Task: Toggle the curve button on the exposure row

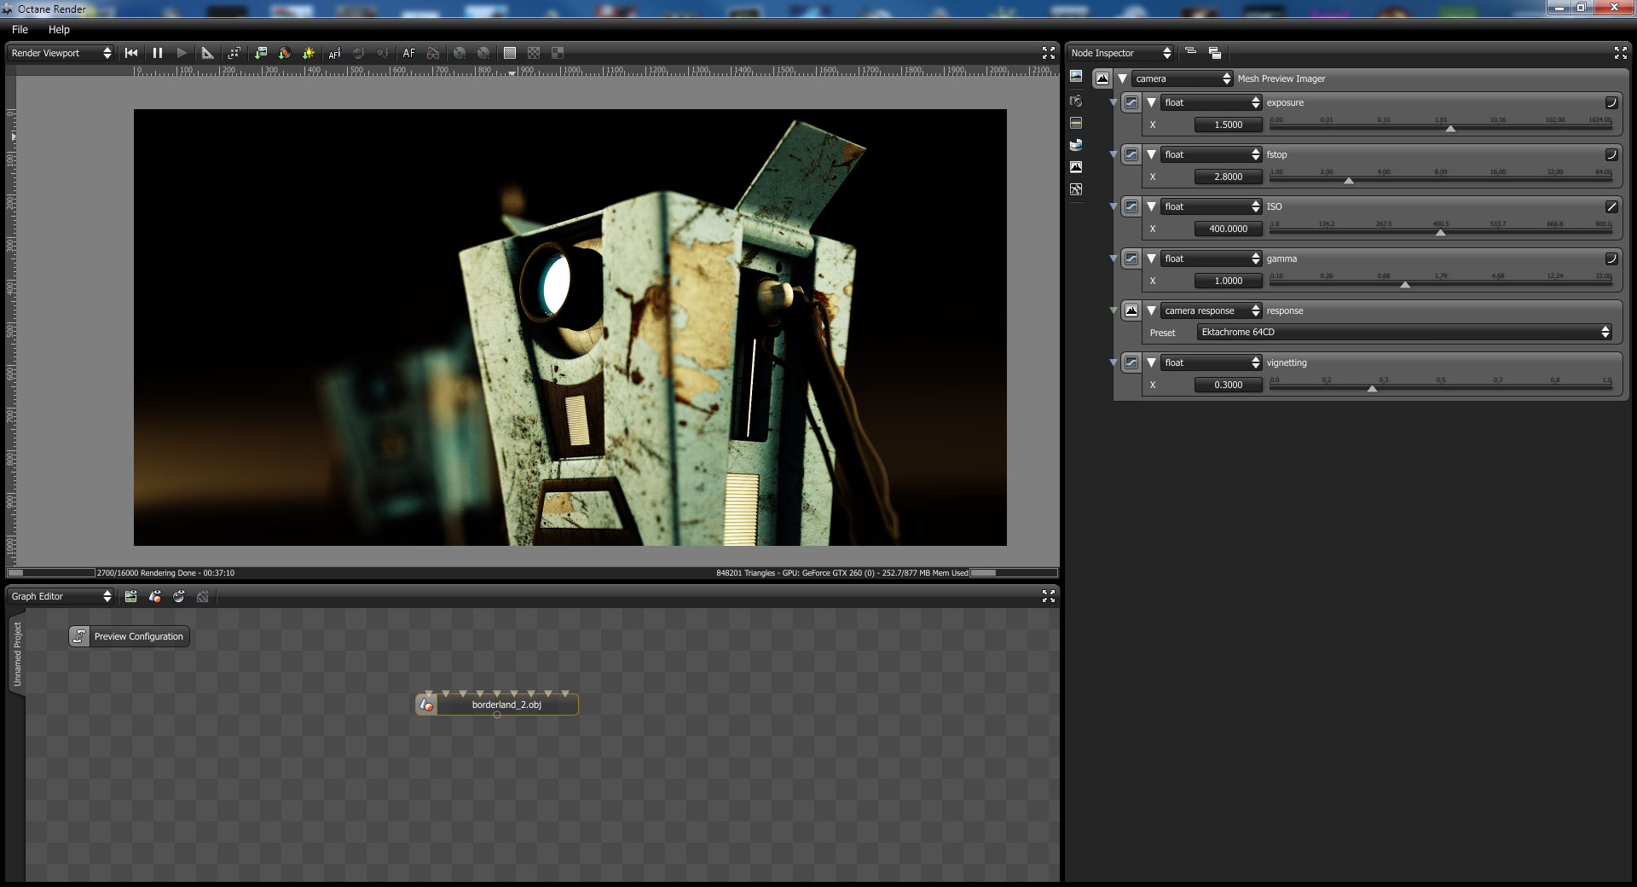Action: coord(1611,102)
